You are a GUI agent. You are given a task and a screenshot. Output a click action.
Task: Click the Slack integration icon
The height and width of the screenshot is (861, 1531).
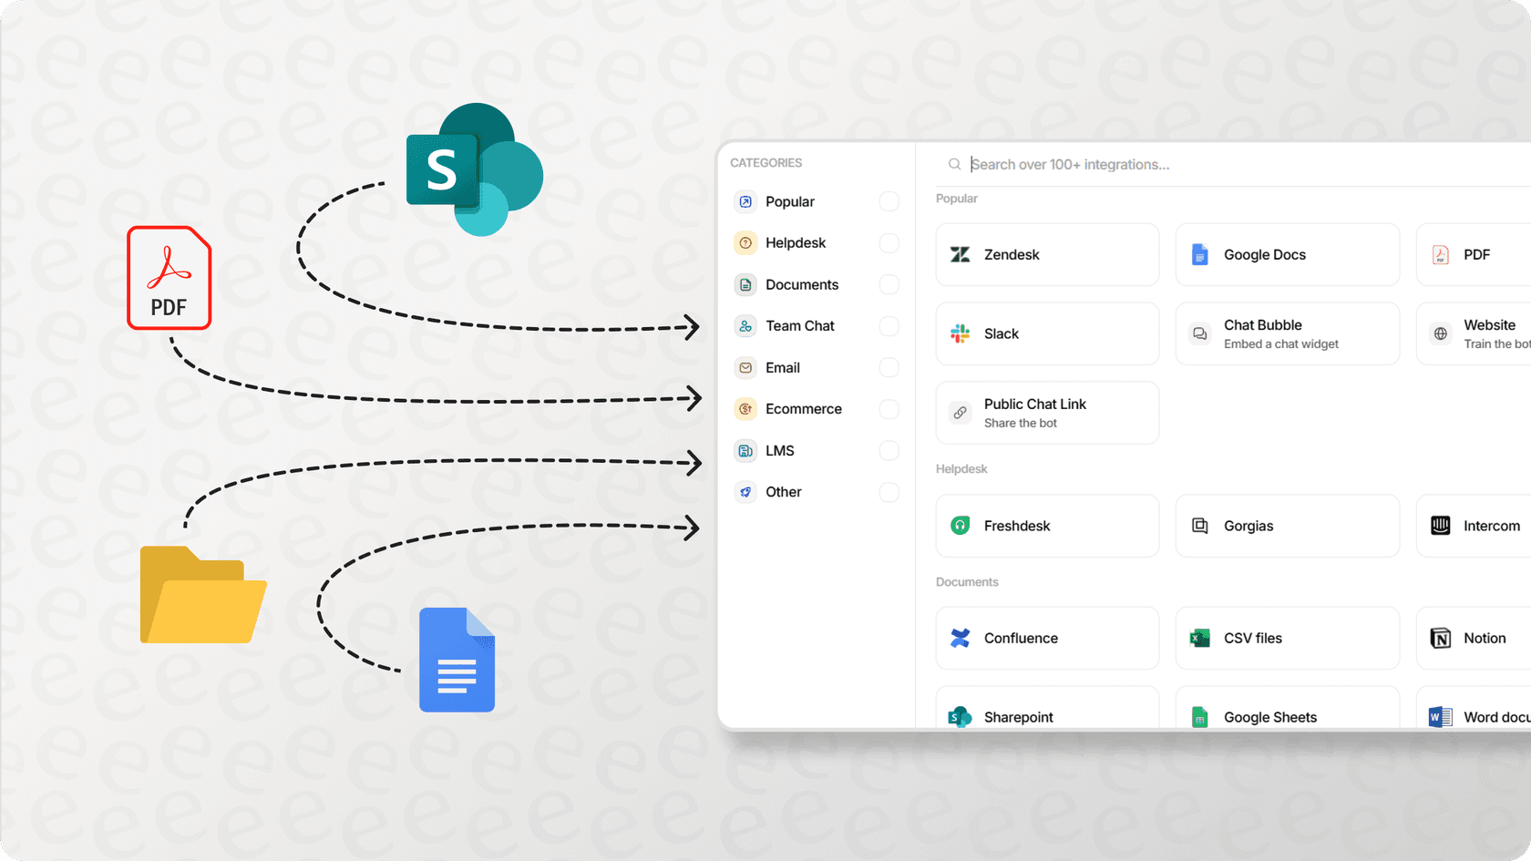pos(959,333)
